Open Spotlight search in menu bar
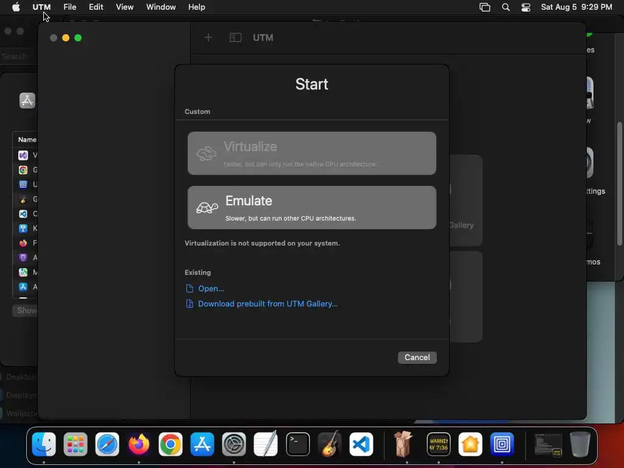624x468 pixels. [506, 7]
